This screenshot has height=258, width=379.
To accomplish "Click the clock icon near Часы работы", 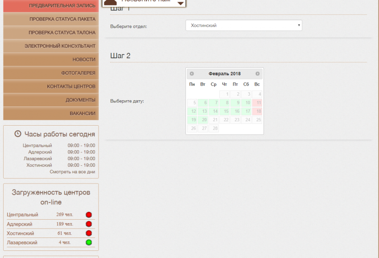I will [x=18, y=134].
